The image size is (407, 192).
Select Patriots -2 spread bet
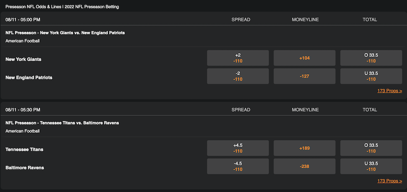click(x=238, y=76)
